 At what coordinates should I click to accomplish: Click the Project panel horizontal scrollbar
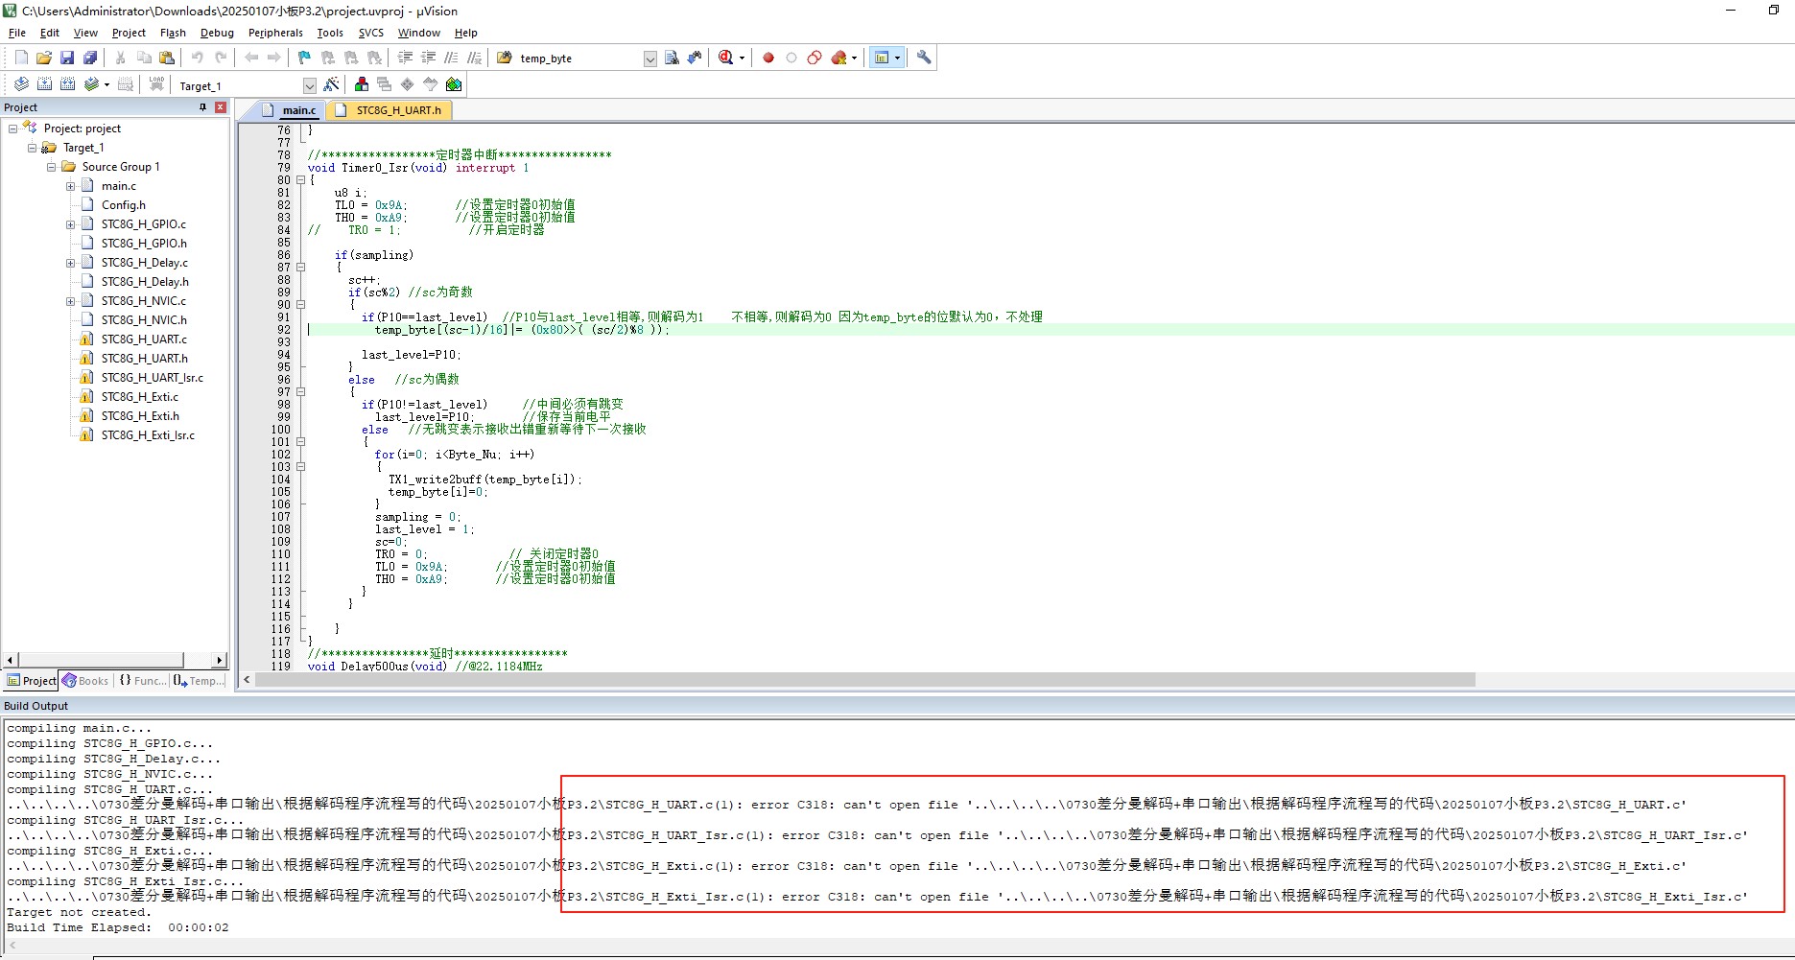tap(102, 660)
